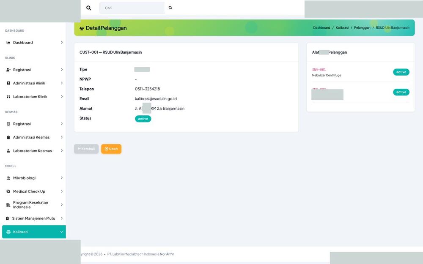Viewport: 423px width, 264px height.
Task: Expand Mikrobiologi chevron
Action: (x=61, y=178)
